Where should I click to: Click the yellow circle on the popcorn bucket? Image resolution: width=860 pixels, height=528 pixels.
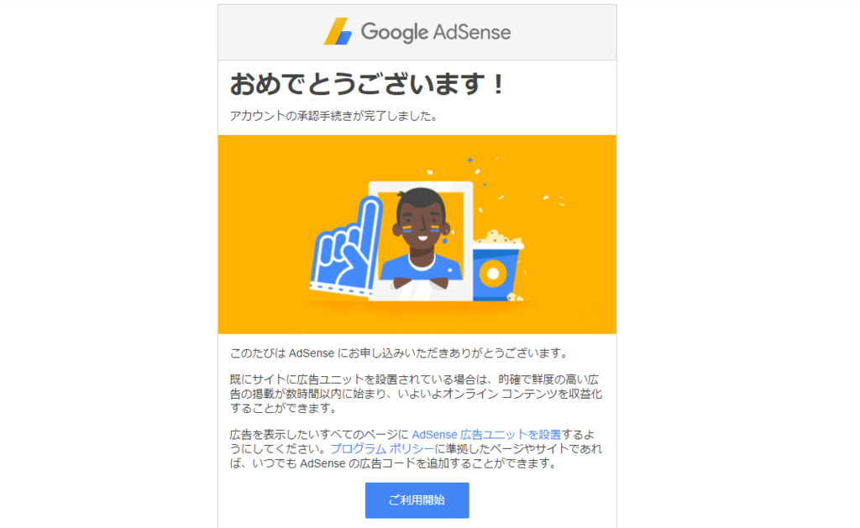tap(492, 274)
